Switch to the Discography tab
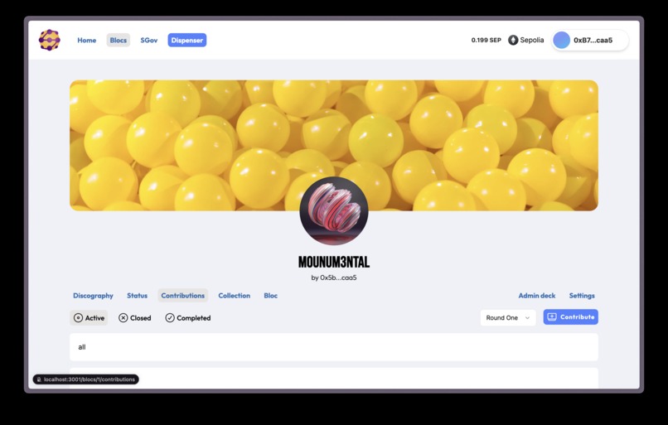 coord(93,296)
